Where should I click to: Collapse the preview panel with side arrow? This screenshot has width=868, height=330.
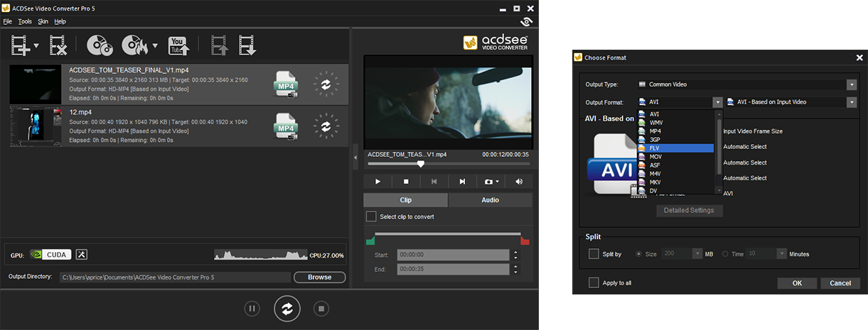tap(355, 156)
